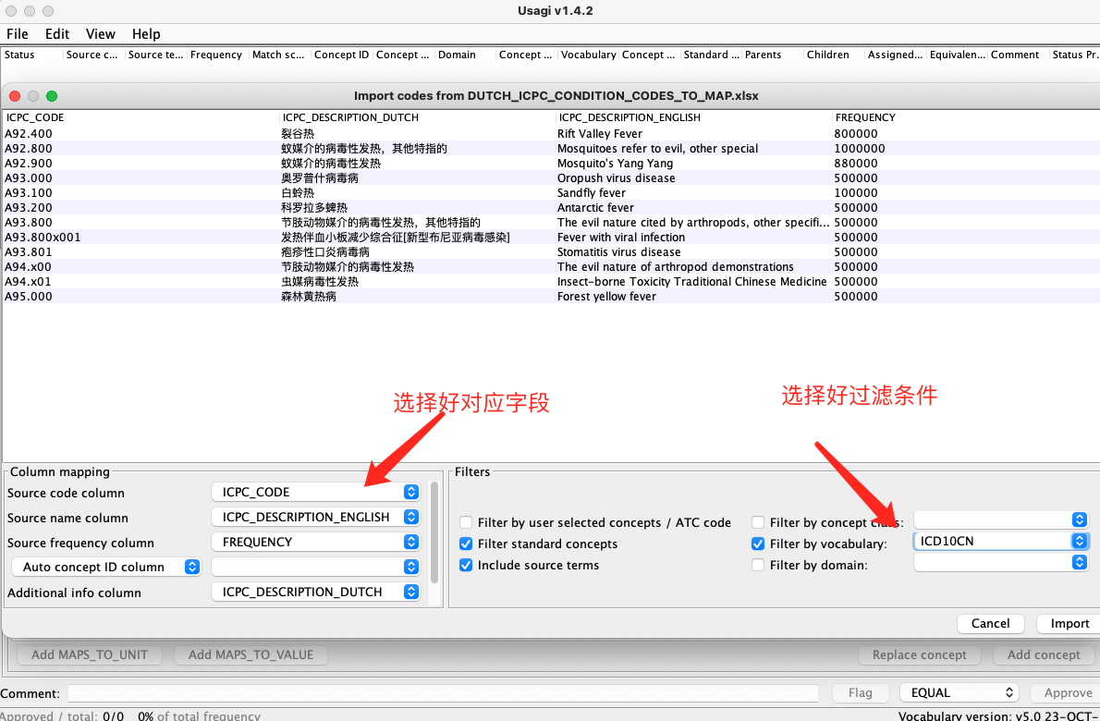The width and height of the screenshot is (1100, 721).
Task: Uncheck "Filter standard concepts"
Action: 467,544
